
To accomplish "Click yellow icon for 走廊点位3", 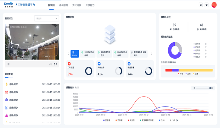I will point(7,84).
